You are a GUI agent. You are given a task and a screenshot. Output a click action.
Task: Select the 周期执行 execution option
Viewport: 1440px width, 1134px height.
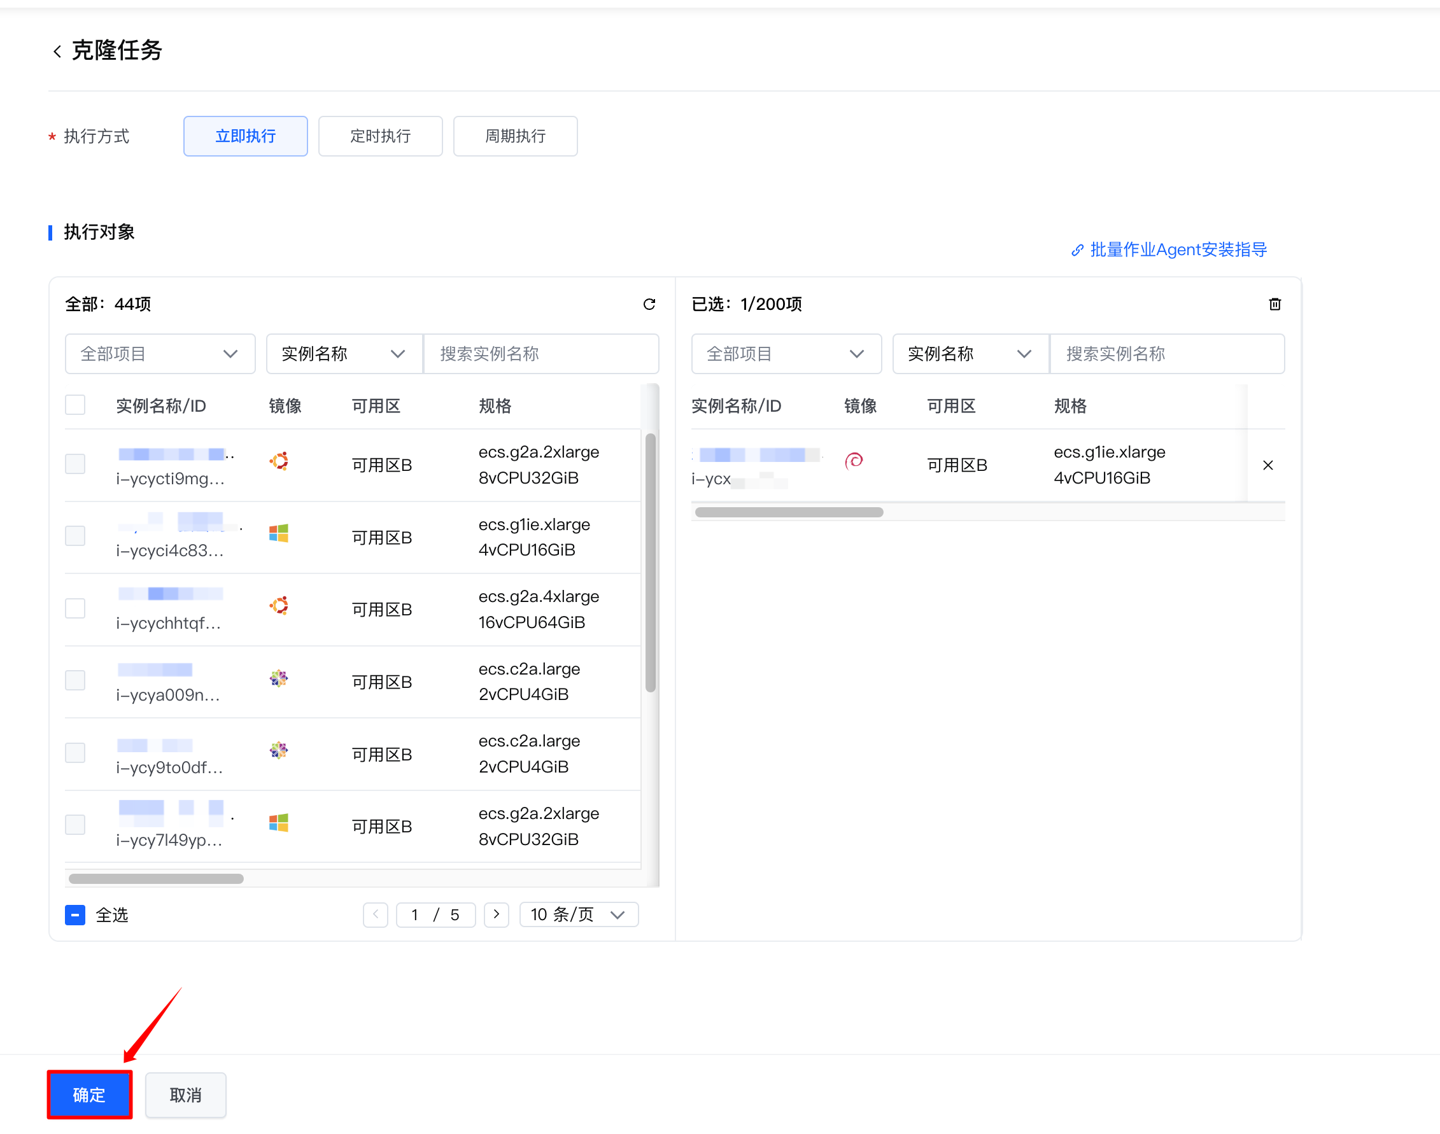[515, 136]
